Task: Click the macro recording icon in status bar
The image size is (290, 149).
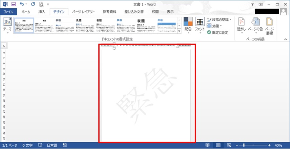Action: click(x=65, y=145)
